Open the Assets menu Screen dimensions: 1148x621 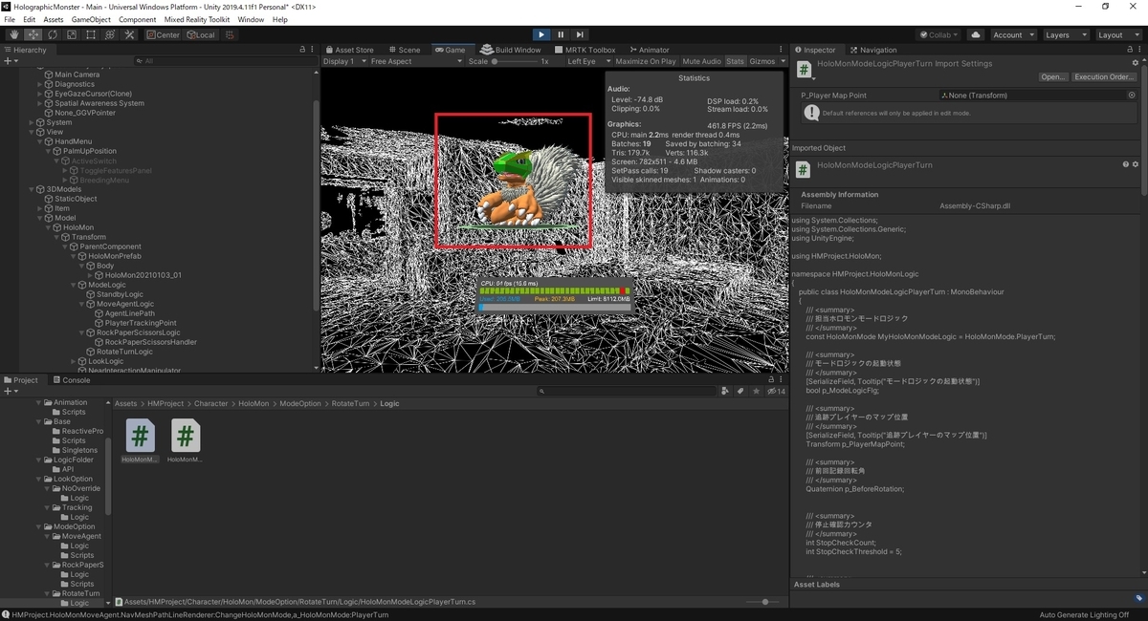pyautogui.click(x=54, y=19)
